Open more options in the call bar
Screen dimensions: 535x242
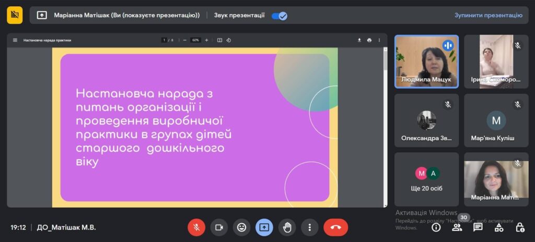[309, 227]
